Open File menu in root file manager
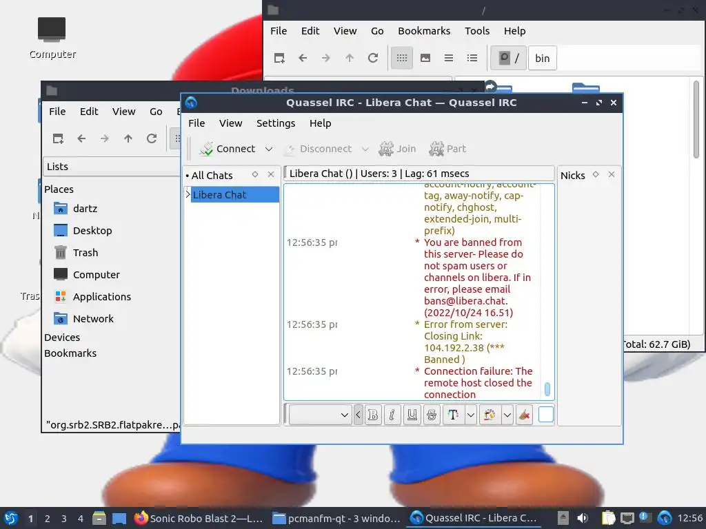Viewport: 706px width, 529px height. coord(279,31)
